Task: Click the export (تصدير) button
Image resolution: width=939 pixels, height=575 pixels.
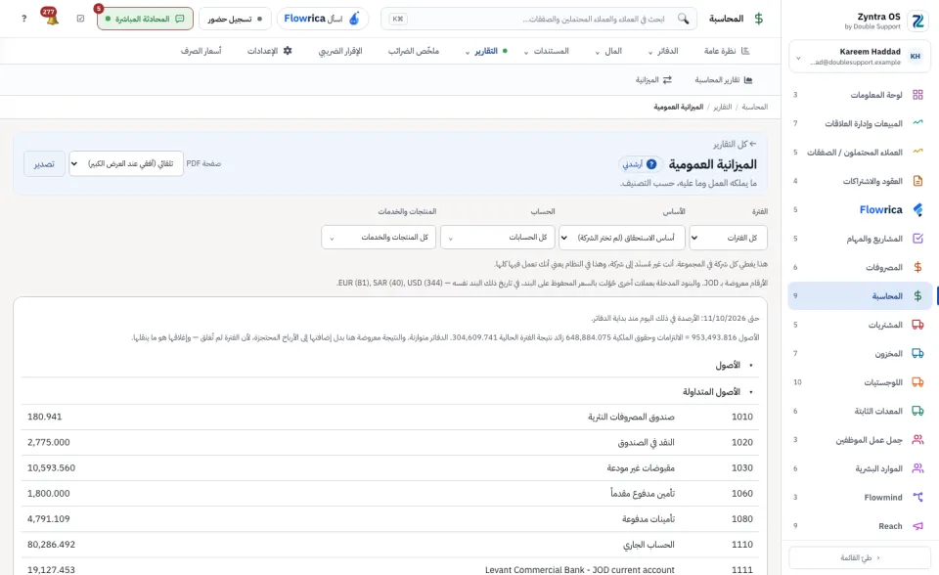Action: coord(44,163)
